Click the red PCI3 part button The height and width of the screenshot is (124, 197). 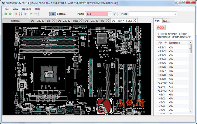[161, 27]
